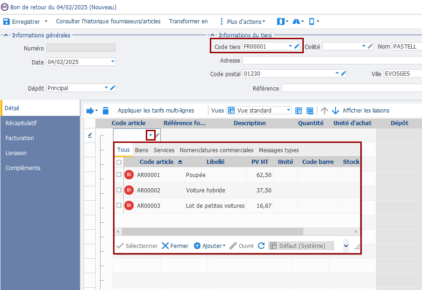Click the pencil icon in Code article cell
422x290 pixels.
(157, 135)
